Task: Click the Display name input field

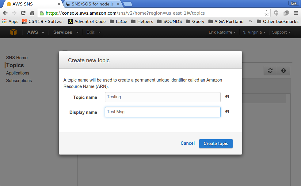Action: pos(162,112)
